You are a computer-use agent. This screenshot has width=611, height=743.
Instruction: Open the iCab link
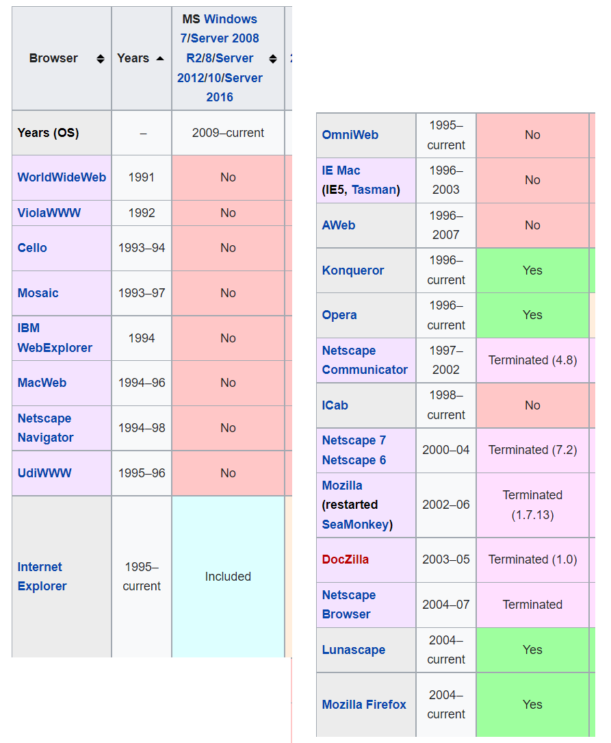pyautogui.click(x=335, y=405)
